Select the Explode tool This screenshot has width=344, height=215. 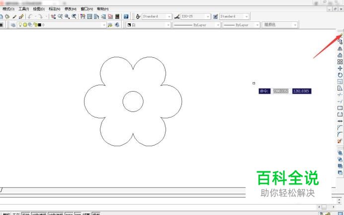[340, 141]
